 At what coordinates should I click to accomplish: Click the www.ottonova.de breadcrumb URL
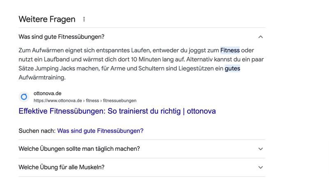click(x=85, y=101)
